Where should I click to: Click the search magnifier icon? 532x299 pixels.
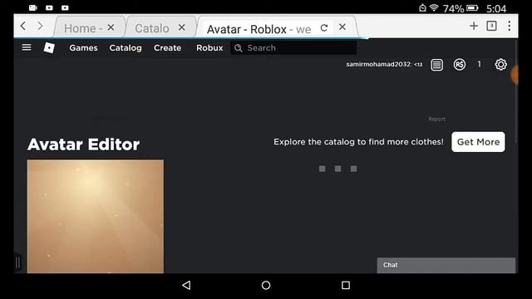pos(239,48)
